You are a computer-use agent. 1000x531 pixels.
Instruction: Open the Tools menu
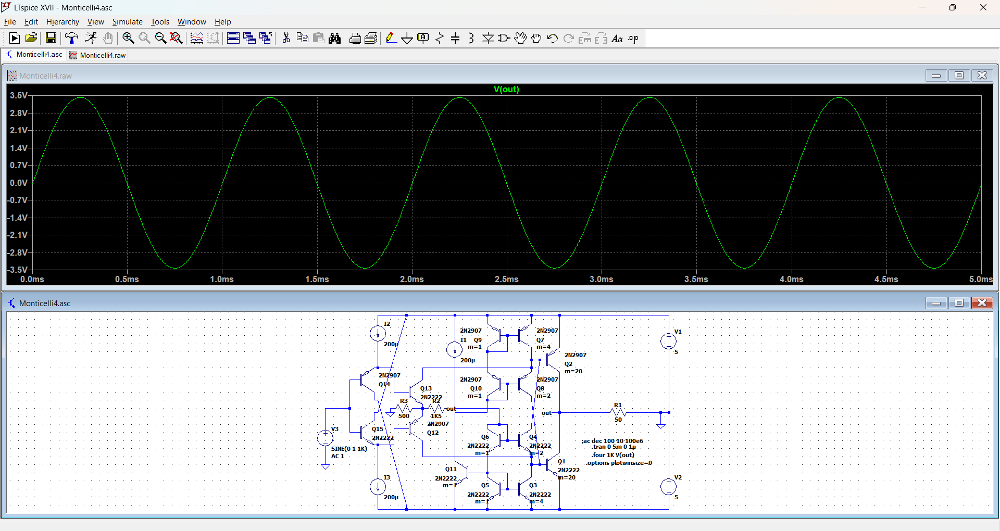160,22
